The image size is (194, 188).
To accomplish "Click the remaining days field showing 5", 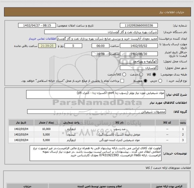I will 73,46.
